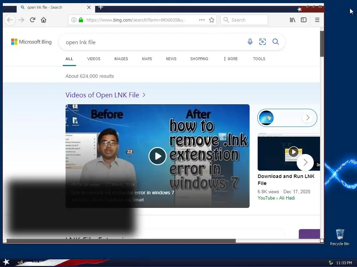Viewport: 357px width, 267px height.
Task: Click the taskbar clock 11:33 PM
Action: click(x=344, y=263)
